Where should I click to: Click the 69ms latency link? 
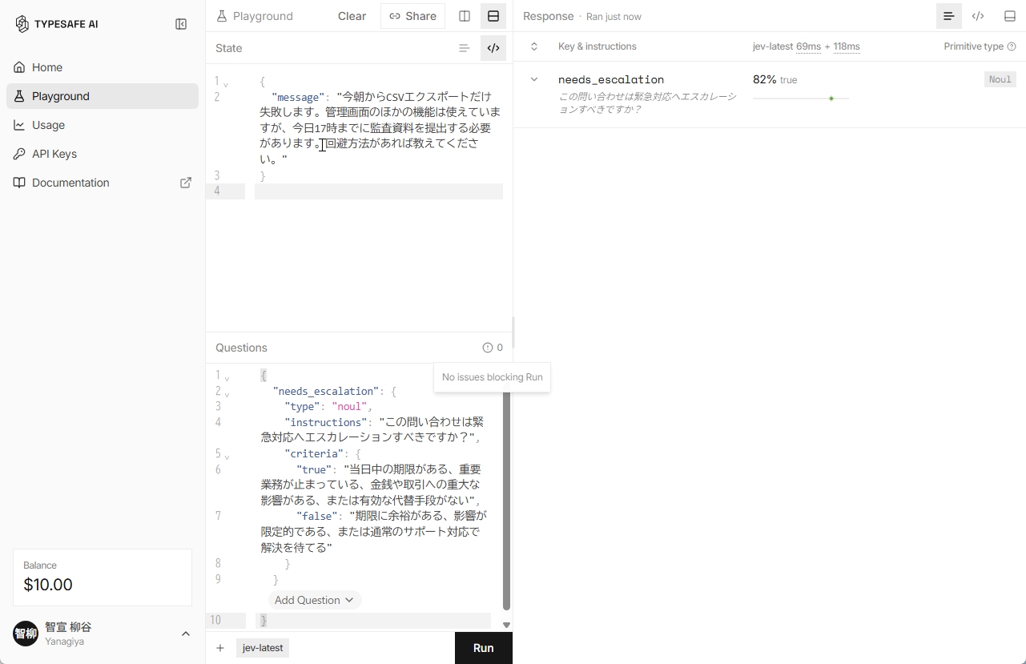point(808,46)
